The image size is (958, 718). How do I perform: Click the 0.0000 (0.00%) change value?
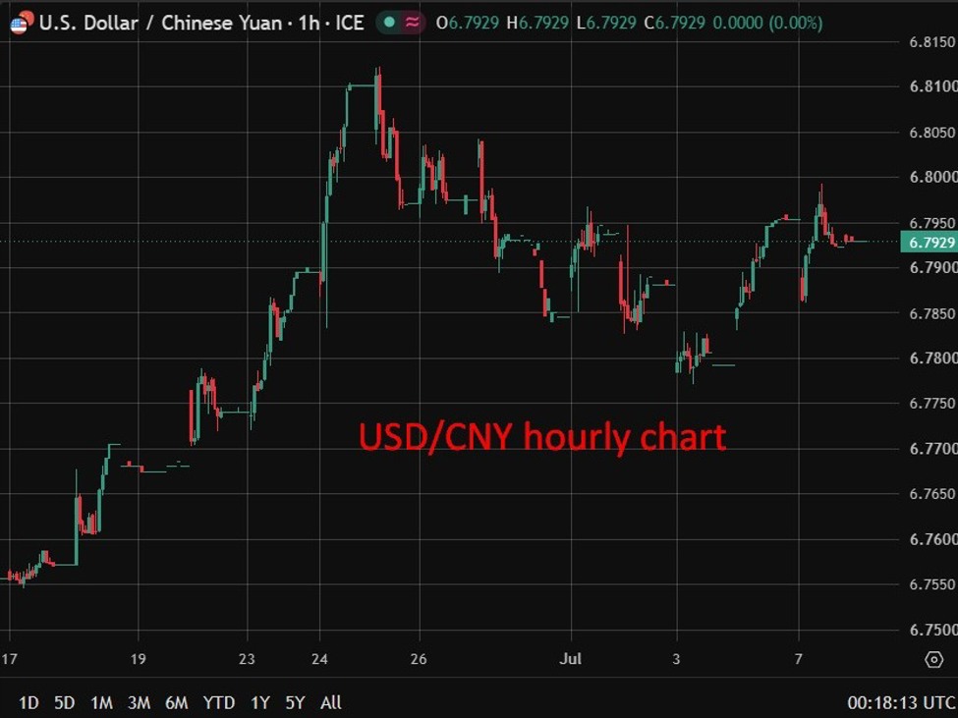coord(767,24)
